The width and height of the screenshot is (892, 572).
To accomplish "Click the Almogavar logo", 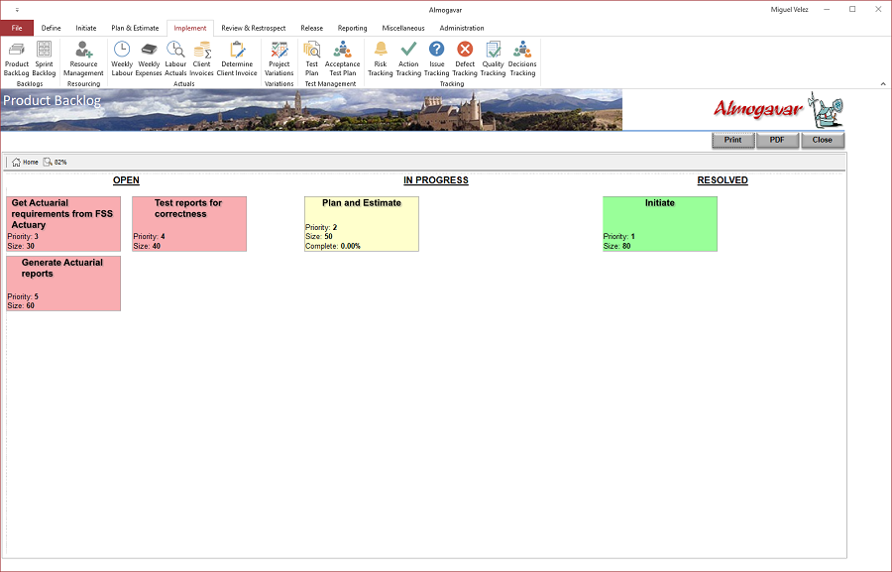I will tap(778, 109).
